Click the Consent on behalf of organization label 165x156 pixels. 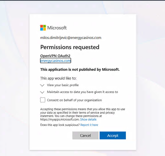(x=74, y=100)
